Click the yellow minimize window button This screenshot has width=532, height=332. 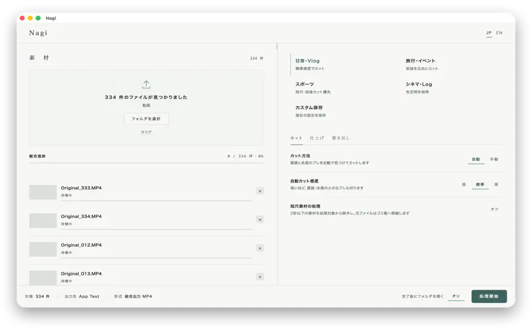[x=30, y=18]
